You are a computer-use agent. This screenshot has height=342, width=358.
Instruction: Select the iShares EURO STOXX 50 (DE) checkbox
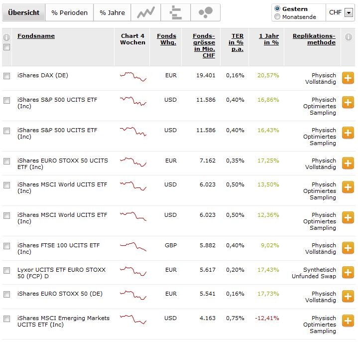pos(6,295)
